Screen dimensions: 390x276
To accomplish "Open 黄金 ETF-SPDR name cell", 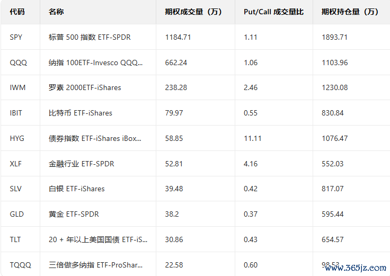I will pyautogui.click(x=74, y=214).
